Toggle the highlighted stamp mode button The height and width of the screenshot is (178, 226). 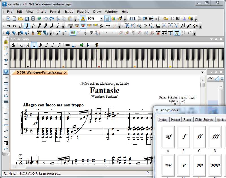[x=83, y=19]
